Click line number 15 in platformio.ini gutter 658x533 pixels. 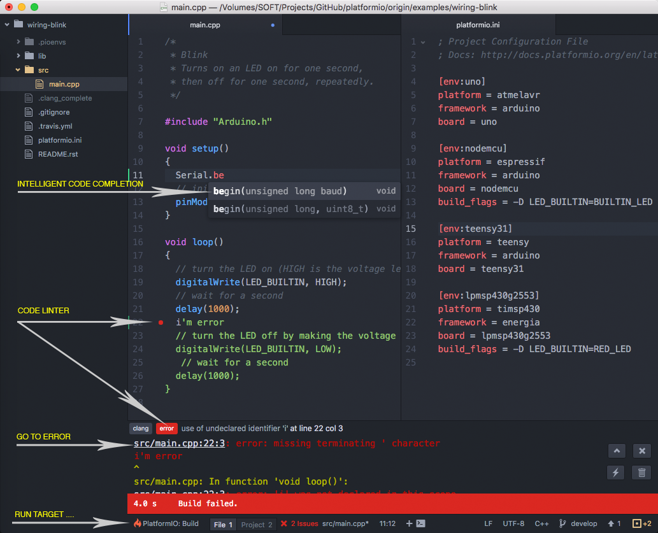pyautogui.click(x=411, y=229)
